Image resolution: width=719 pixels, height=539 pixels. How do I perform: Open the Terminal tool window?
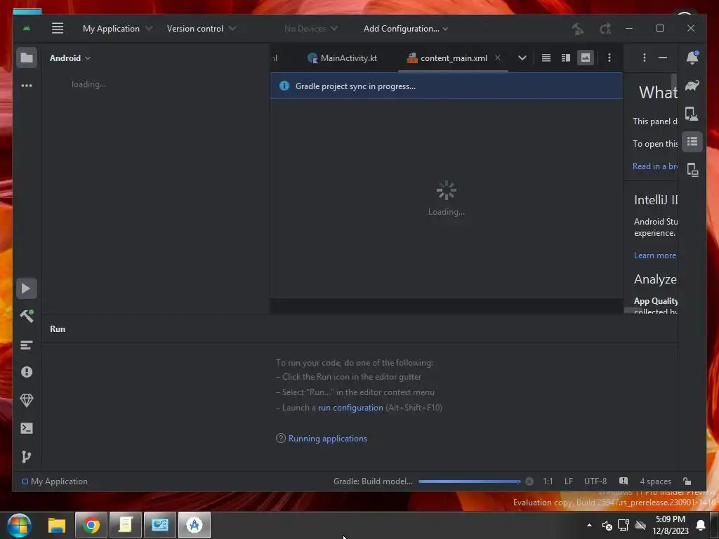pos(27,428)
